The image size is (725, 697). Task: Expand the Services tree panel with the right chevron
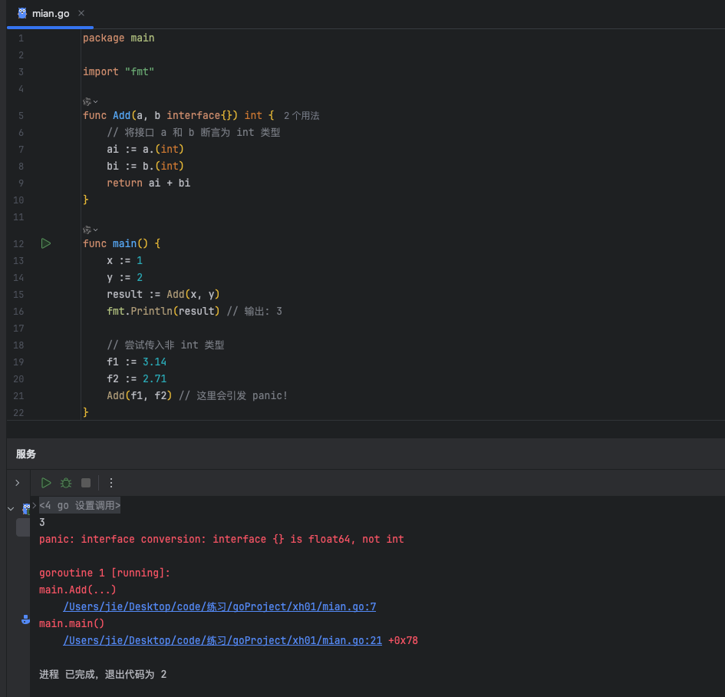[18, 483]
